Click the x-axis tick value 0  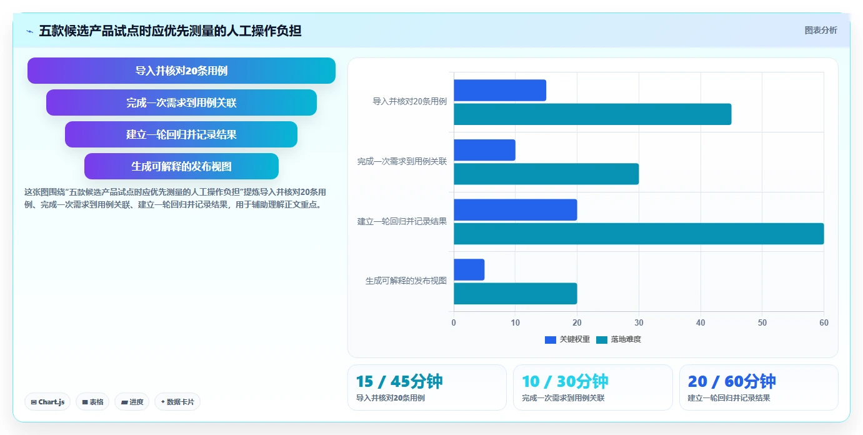(454, 322)
